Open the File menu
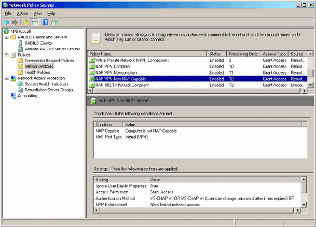Image resolution: width=316 pixels, height=227 pixels. (8, 13)
